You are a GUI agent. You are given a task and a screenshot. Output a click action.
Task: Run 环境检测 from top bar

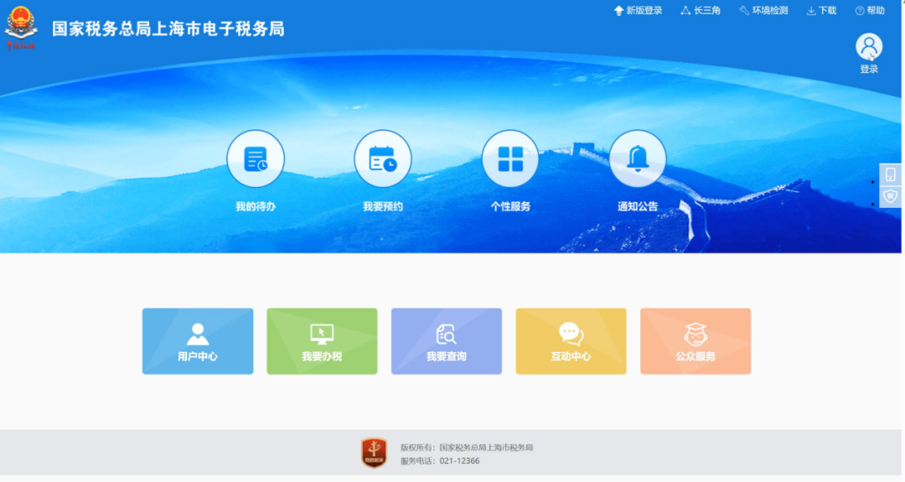763,10
